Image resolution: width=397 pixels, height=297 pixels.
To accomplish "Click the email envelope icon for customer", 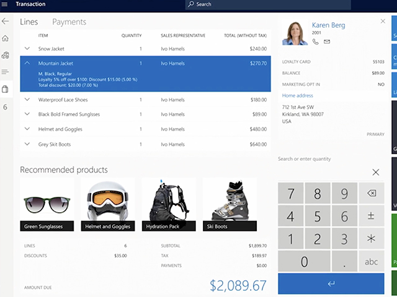I will [327, 41].
